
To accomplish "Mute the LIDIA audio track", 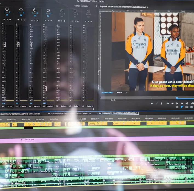I will (4, 19).
